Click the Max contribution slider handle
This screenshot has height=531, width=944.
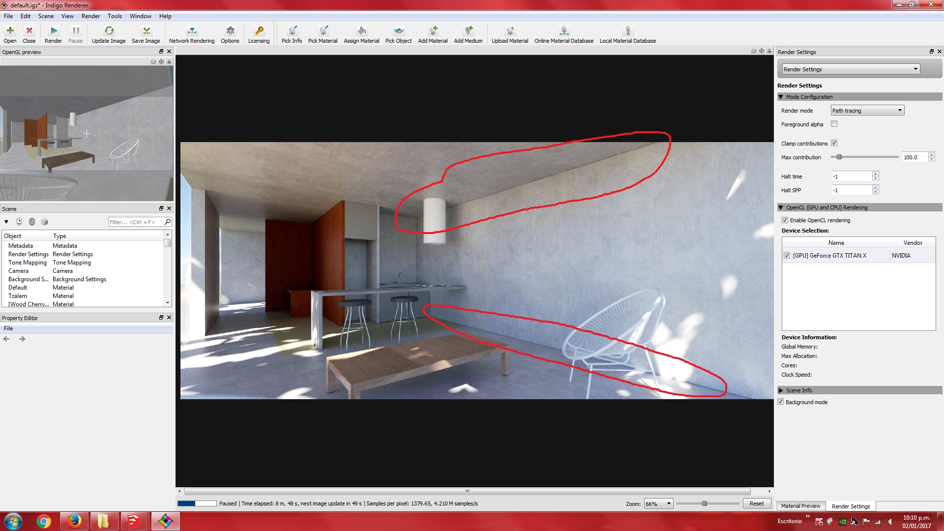pyautogui.click(x=839, y=157)
